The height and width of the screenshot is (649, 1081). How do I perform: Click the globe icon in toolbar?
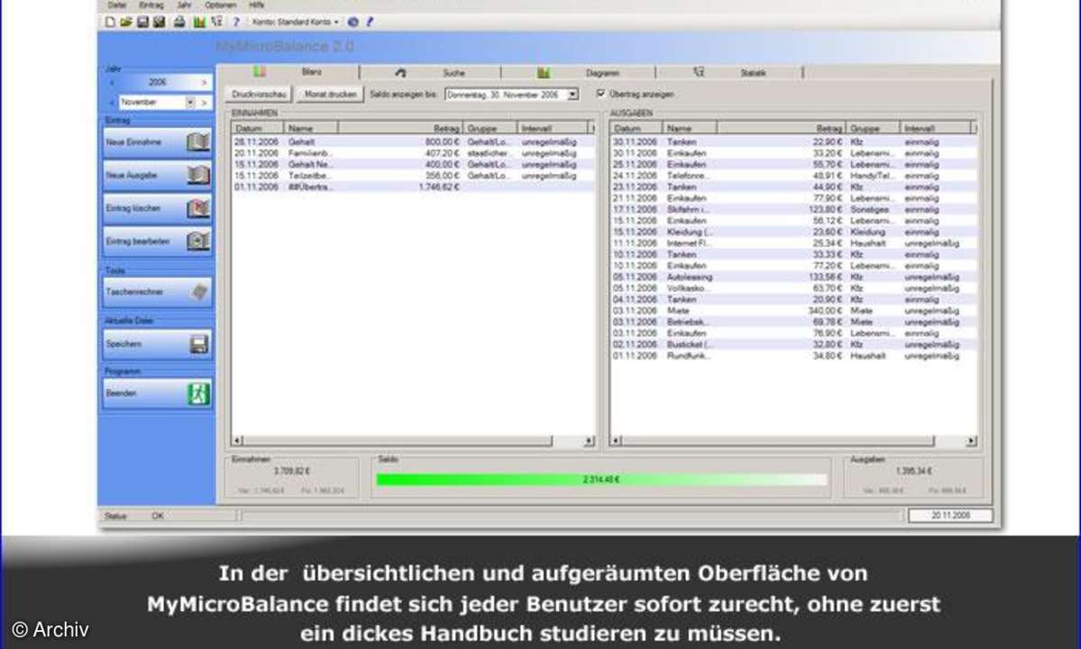[x=353, y=22]
